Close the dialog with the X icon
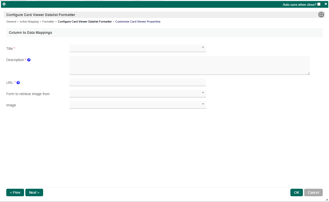 coord(326,4)
